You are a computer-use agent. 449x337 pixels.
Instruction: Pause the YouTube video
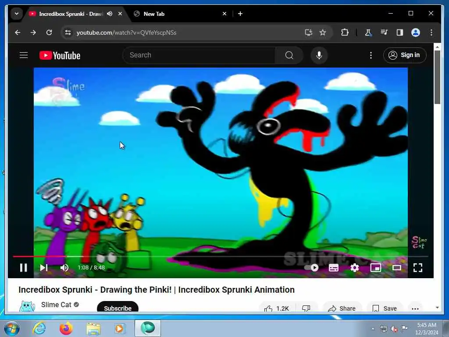pyautogui.click(x=24, y=268)
